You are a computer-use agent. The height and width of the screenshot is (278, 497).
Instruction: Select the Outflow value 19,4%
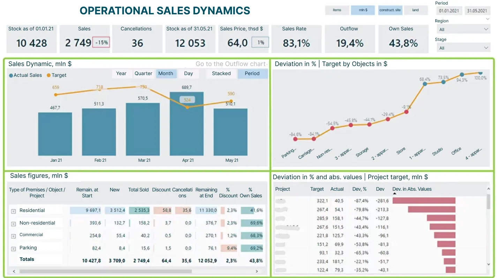(349, 43)
